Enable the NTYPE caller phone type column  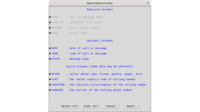coord(50,74)
